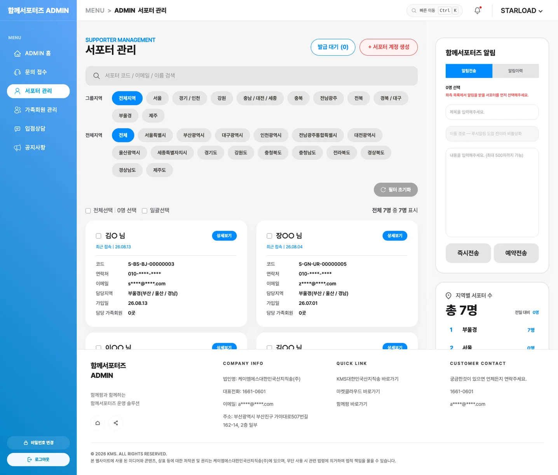Screen dimensions: 558x475
Task: Open 상세보기 for 김O 님
Action: click(x=224, y=236)
